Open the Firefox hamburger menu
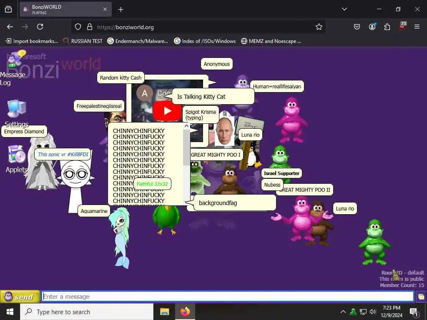Viewport: 427px width, 320px height. 417,27
